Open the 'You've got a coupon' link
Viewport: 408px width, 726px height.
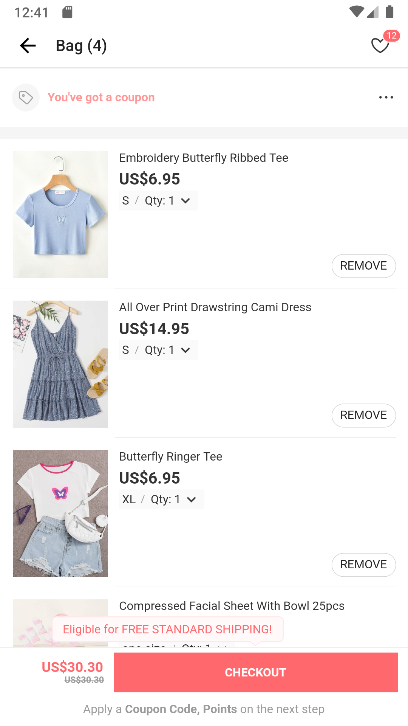click(101, 98)
